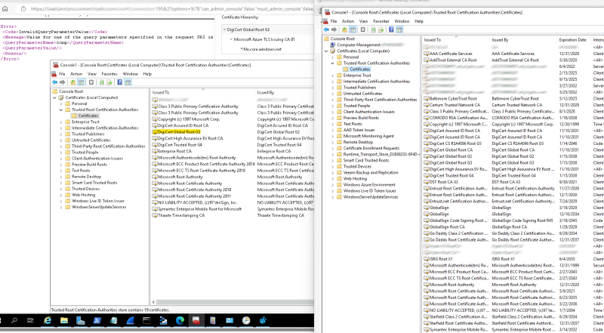
Task: Expand Enterprise Trust in left Console1 tree
Action: click(x=61, y=122)
